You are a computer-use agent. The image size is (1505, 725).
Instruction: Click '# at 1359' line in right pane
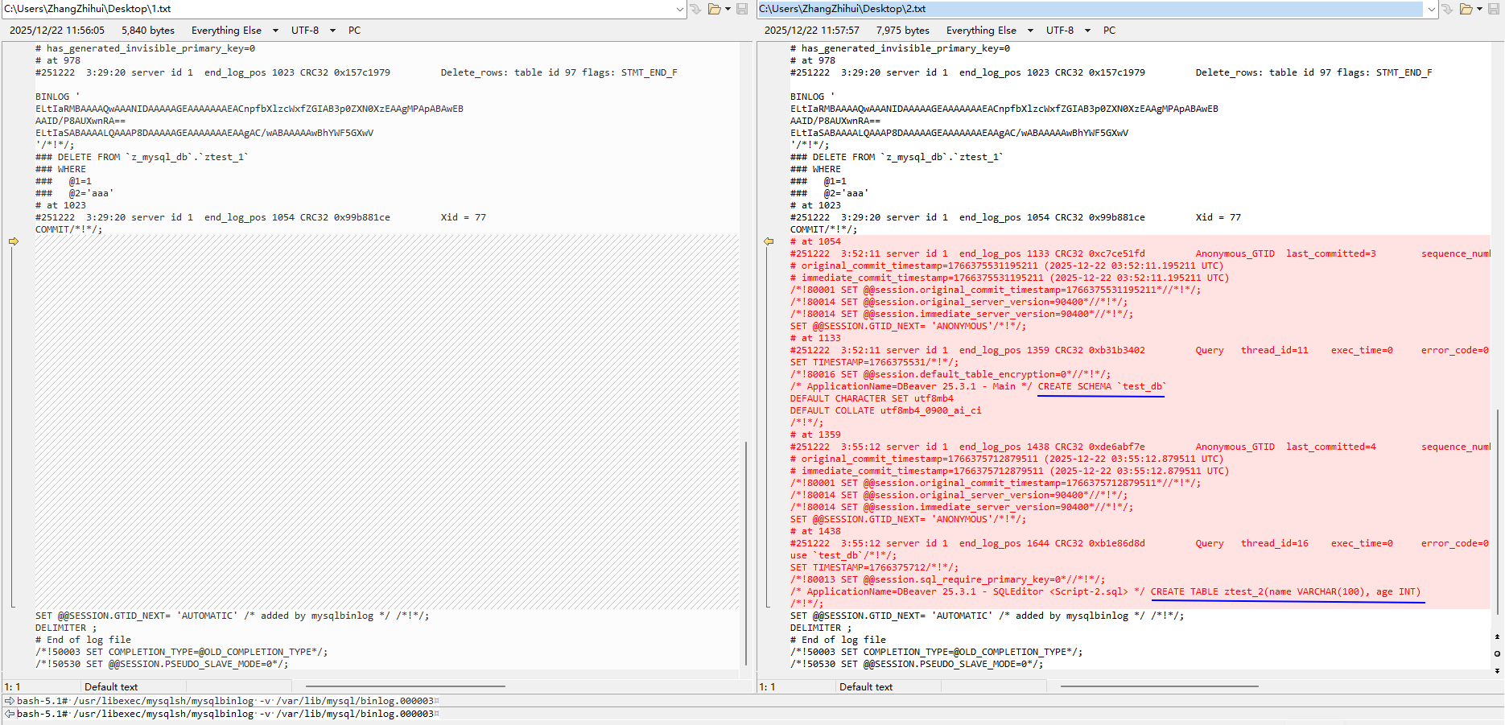[x=815, y=435]
